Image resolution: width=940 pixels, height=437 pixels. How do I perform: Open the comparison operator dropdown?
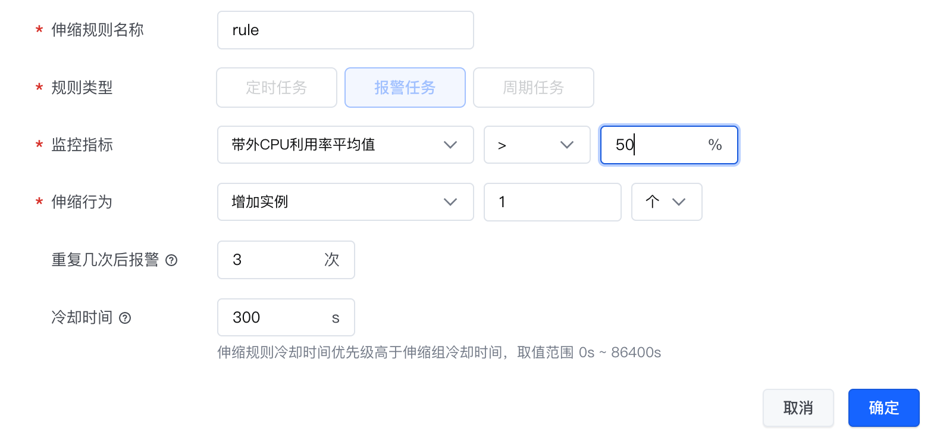pos(537,145)
